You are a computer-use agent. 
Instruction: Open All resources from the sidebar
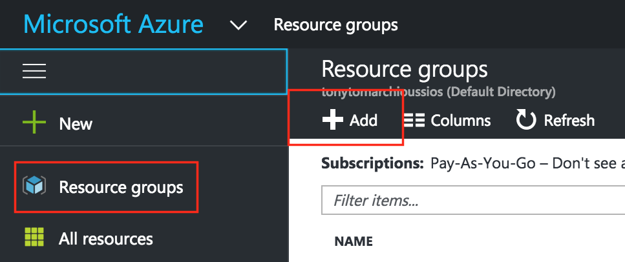tap(106, 239)
